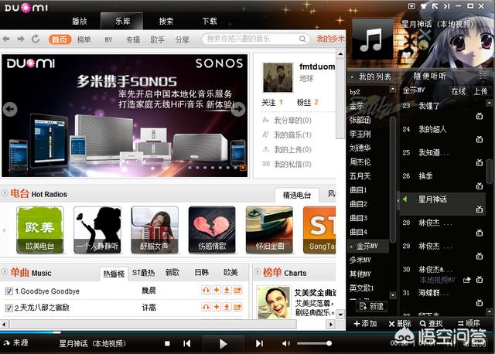
Task: Click 顺序 play order button
Action: tap(469, 323)
